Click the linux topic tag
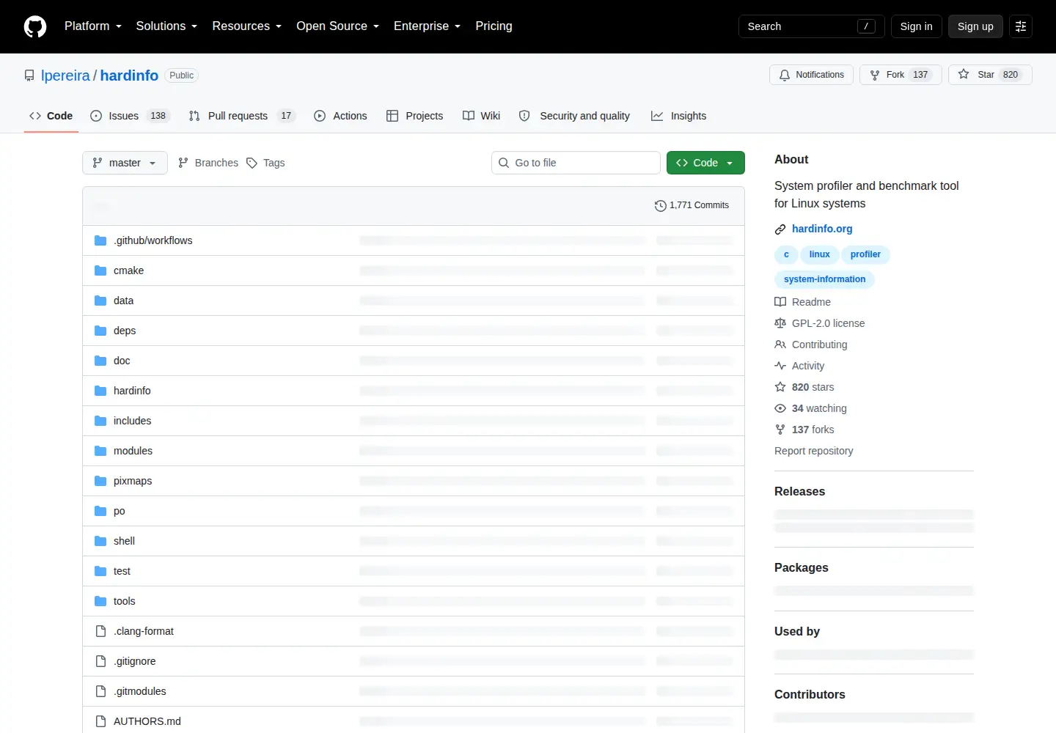The image size is (1056, 733). pos(819,254)
